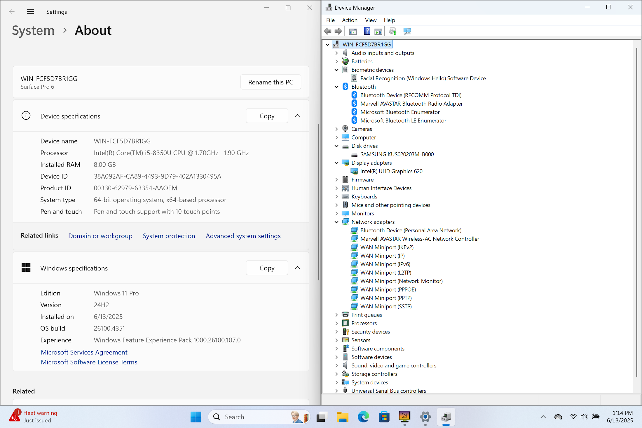Image resolution: width=642 pixels, height=428 pixels.
Task: Select Microsoft Bluetooth LE Enumerator
Action: [403, 120]
